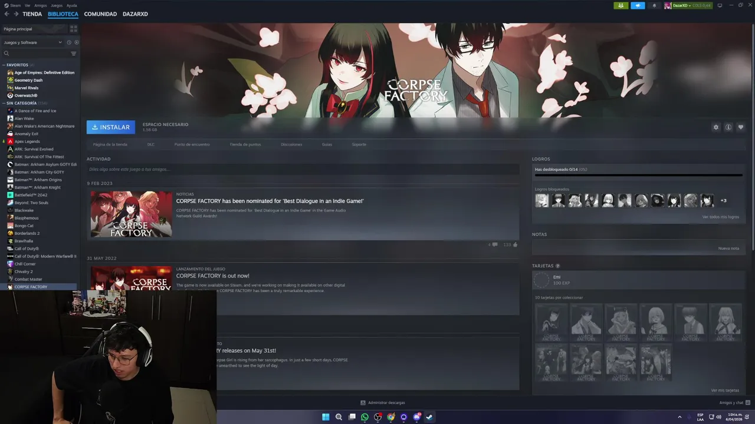Image resolution: width=755 pixels, height=424 pixels.
Task: Go to the TIENDA section
Action: tap(32, 14)
